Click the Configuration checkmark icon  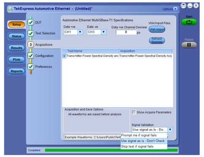coord(31,55)
